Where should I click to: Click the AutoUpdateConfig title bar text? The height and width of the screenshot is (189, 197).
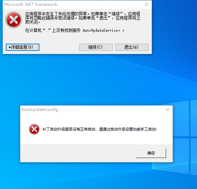point(40,110)
